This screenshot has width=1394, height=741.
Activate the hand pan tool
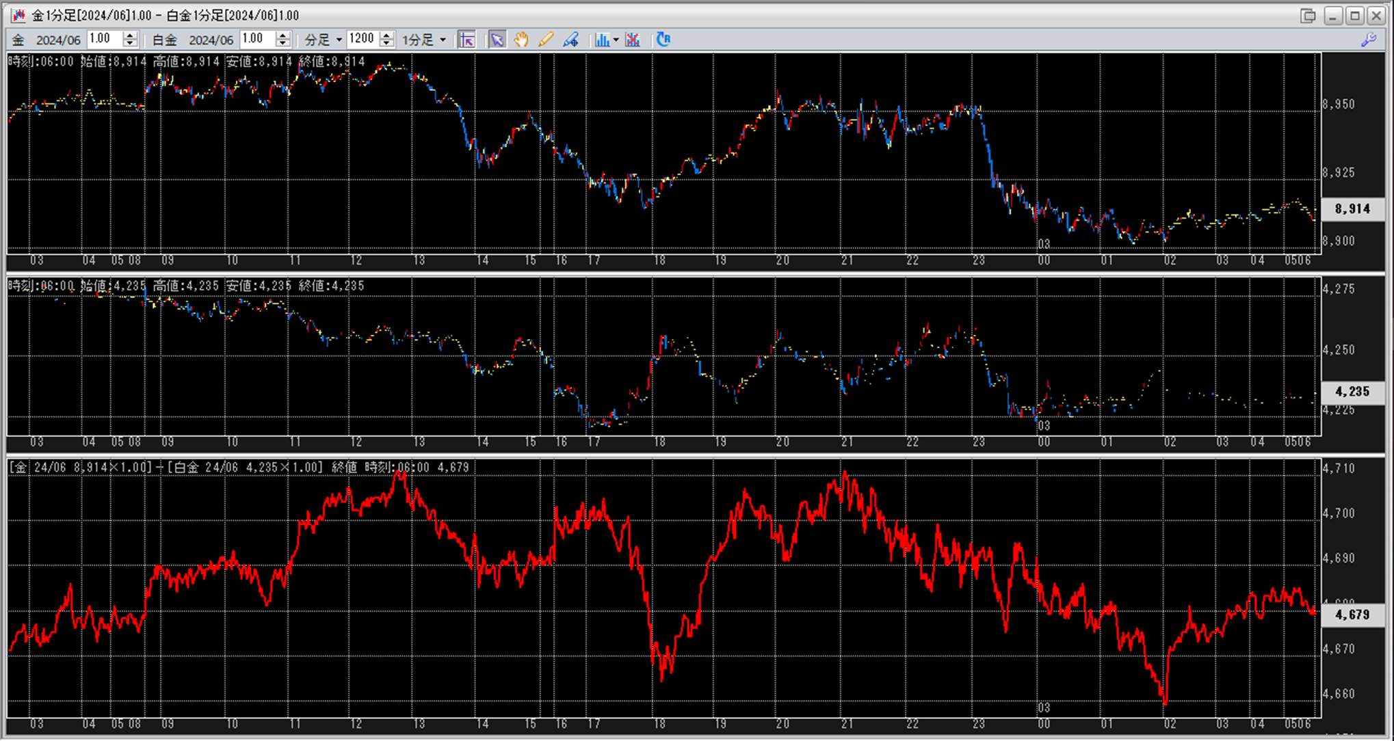(x=521, y=40)
